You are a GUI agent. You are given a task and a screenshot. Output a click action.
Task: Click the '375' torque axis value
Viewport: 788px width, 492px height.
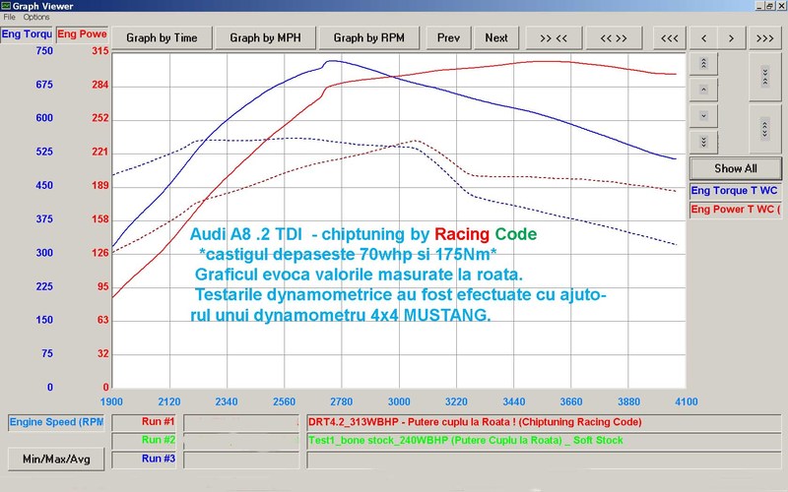click(x=44, y=218)
